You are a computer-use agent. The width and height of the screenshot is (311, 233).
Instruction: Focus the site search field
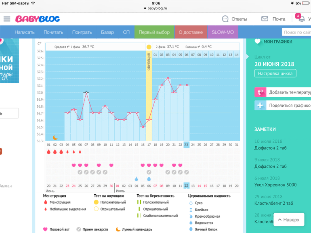(296, 32)
